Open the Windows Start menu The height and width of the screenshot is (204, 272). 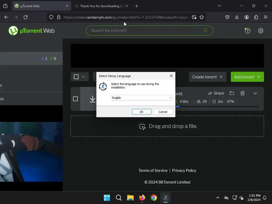click(x=107, y=198)
